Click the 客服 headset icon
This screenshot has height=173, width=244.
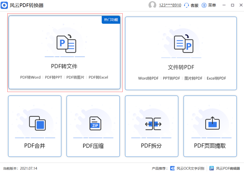coord(186,5)
